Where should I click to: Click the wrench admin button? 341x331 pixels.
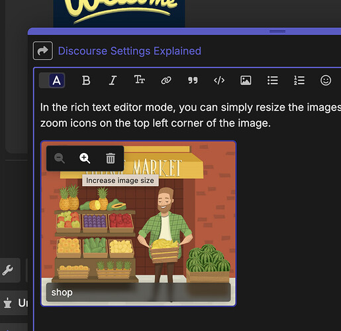8,270
